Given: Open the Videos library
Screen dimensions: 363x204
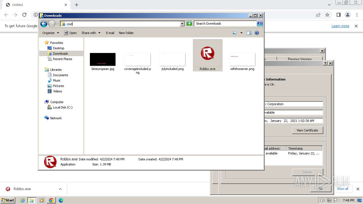Looking at the screenshot, I should (x=57, y=91).
